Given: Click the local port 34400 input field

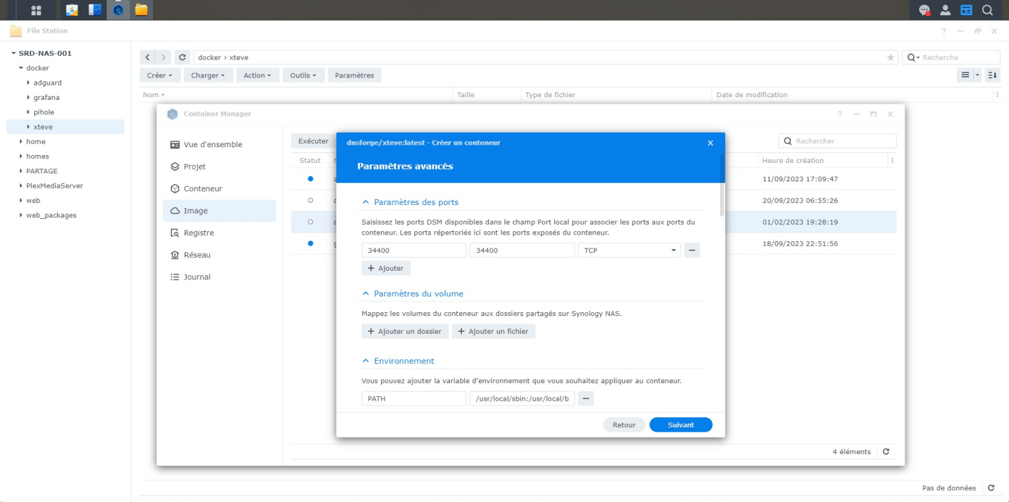Looking at the screenshot, I should [x=413, y=250].
